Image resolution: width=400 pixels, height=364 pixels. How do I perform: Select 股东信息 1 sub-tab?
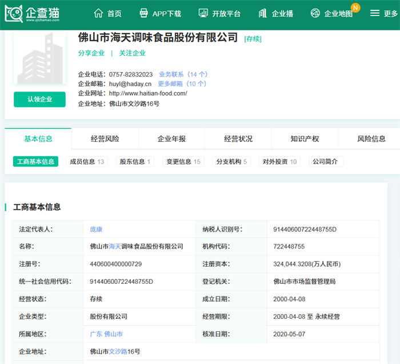[135, 161]
